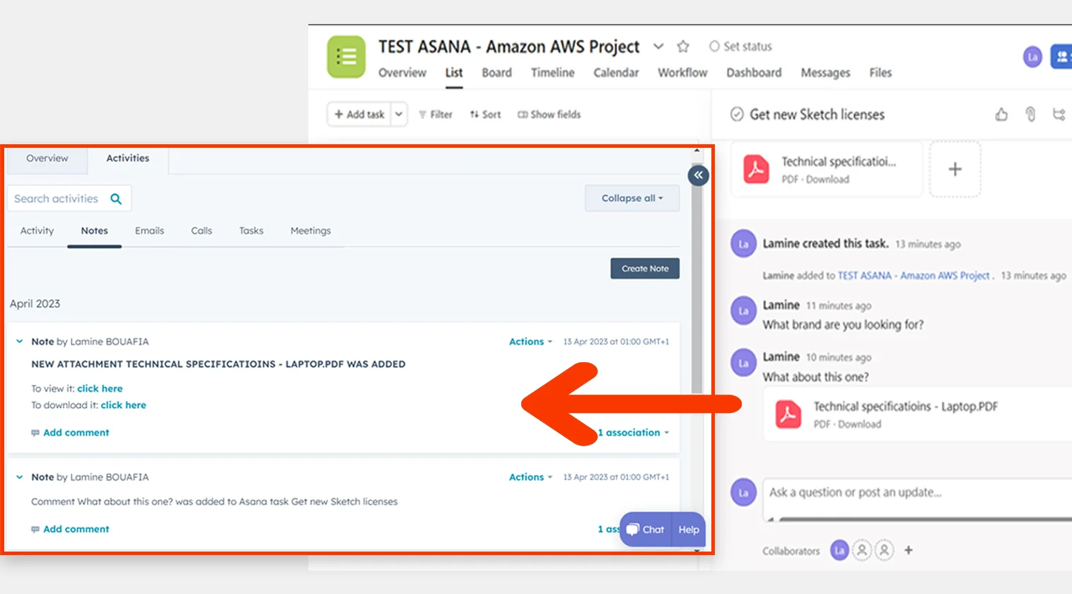Click the thumbs-up like icon on task
This screenshot has width=1072, height=594.
coord(1001,114)
